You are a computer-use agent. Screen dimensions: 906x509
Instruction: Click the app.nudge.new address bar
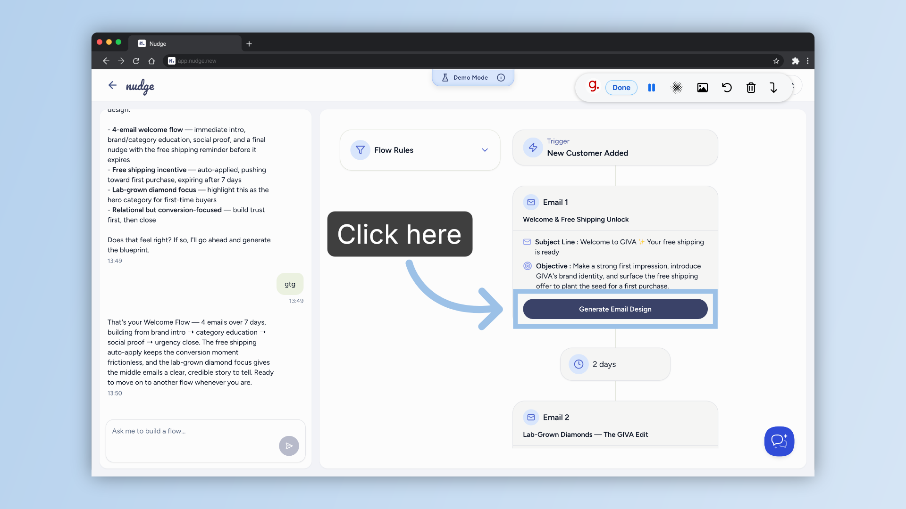[472, 61]
